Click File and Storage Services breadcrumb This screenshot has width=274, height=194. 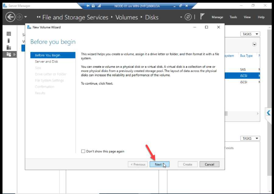(75, 17)
